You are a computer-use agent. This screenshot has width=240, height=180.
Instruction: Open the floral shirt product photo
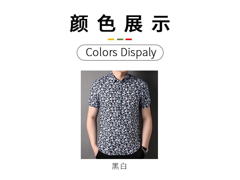pos(119,115)
